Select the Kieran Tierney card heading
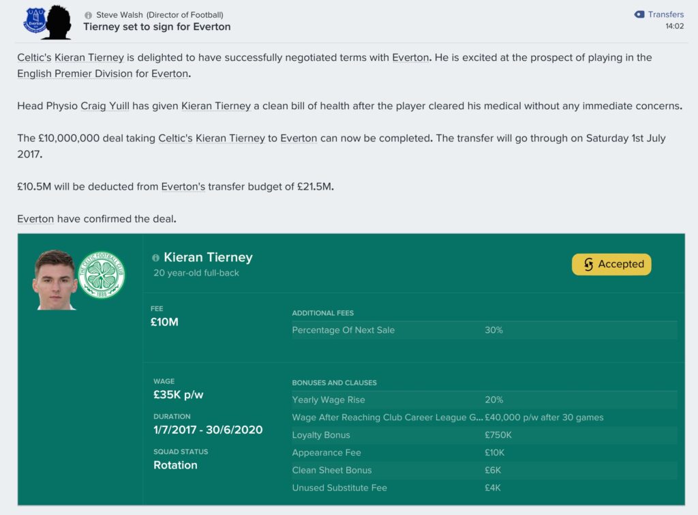The height and width of the screenshot is (515, 698). pyautogui.click(x=208, y=257)
